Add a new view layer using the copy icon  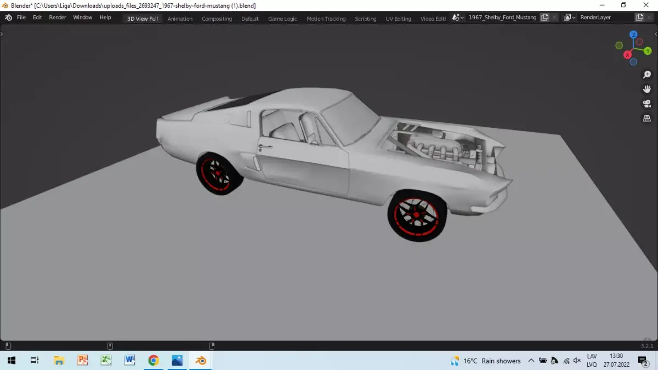click(x=639, y=18)
